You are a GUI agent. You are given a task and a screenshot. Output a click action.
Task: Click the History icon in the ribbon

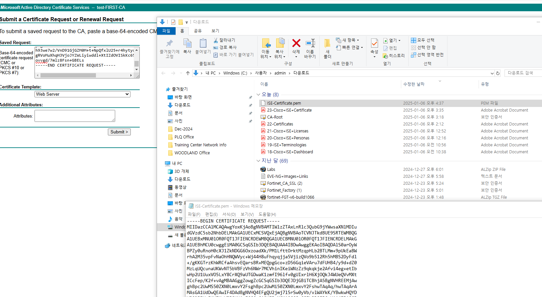click(x=386, y=56)
